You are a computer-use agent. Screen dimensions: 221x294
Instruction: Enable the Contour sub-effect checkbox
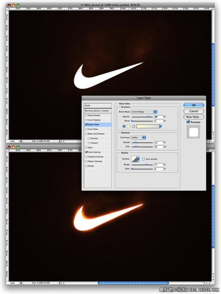coord(89,138)
